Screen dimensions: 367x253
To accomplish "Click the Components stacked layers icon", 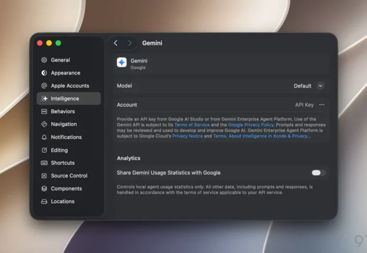I will pos(44,189).
